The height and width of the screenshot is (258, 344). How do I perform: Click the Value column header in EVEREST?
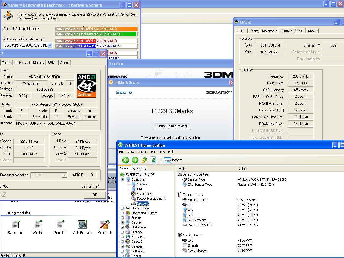290,169
